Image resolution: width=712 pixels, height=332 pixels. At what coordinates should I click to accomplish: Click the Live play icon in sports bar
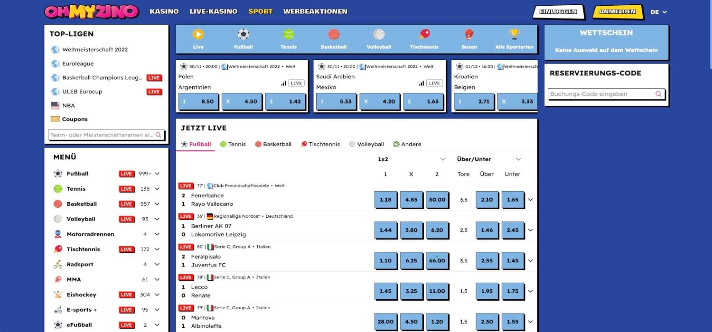(198, 35)
